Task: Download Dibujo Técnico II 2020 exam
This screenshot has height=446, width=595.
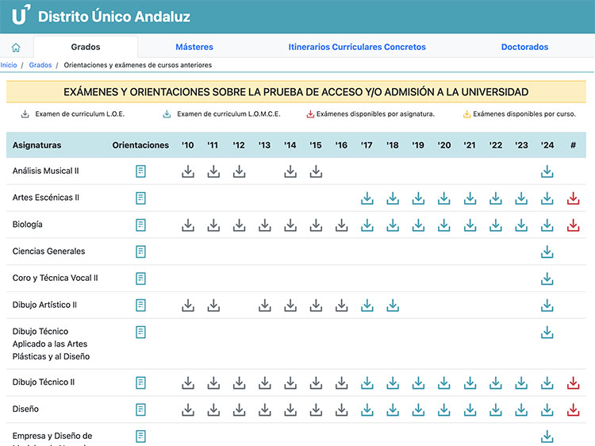Action: pos(444,383)
